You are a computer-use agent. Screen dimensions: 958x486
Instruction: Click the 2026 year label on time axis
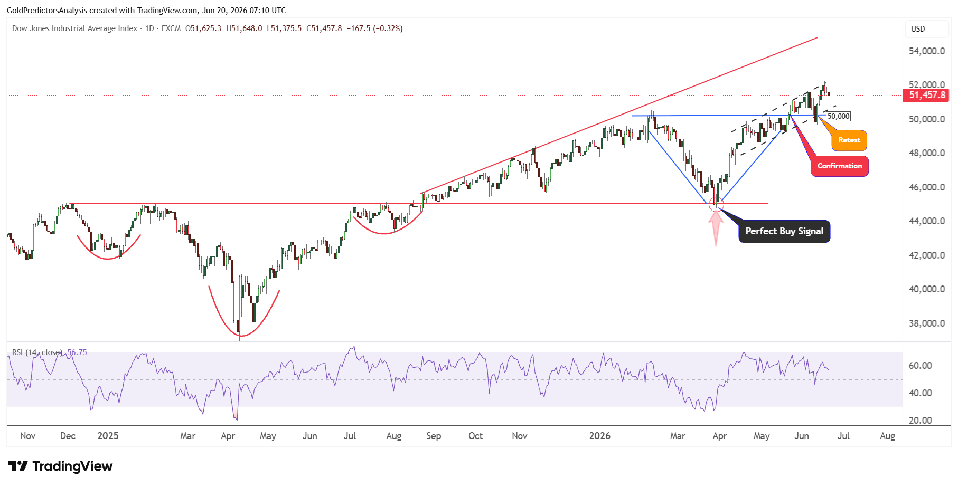(600, 436)
